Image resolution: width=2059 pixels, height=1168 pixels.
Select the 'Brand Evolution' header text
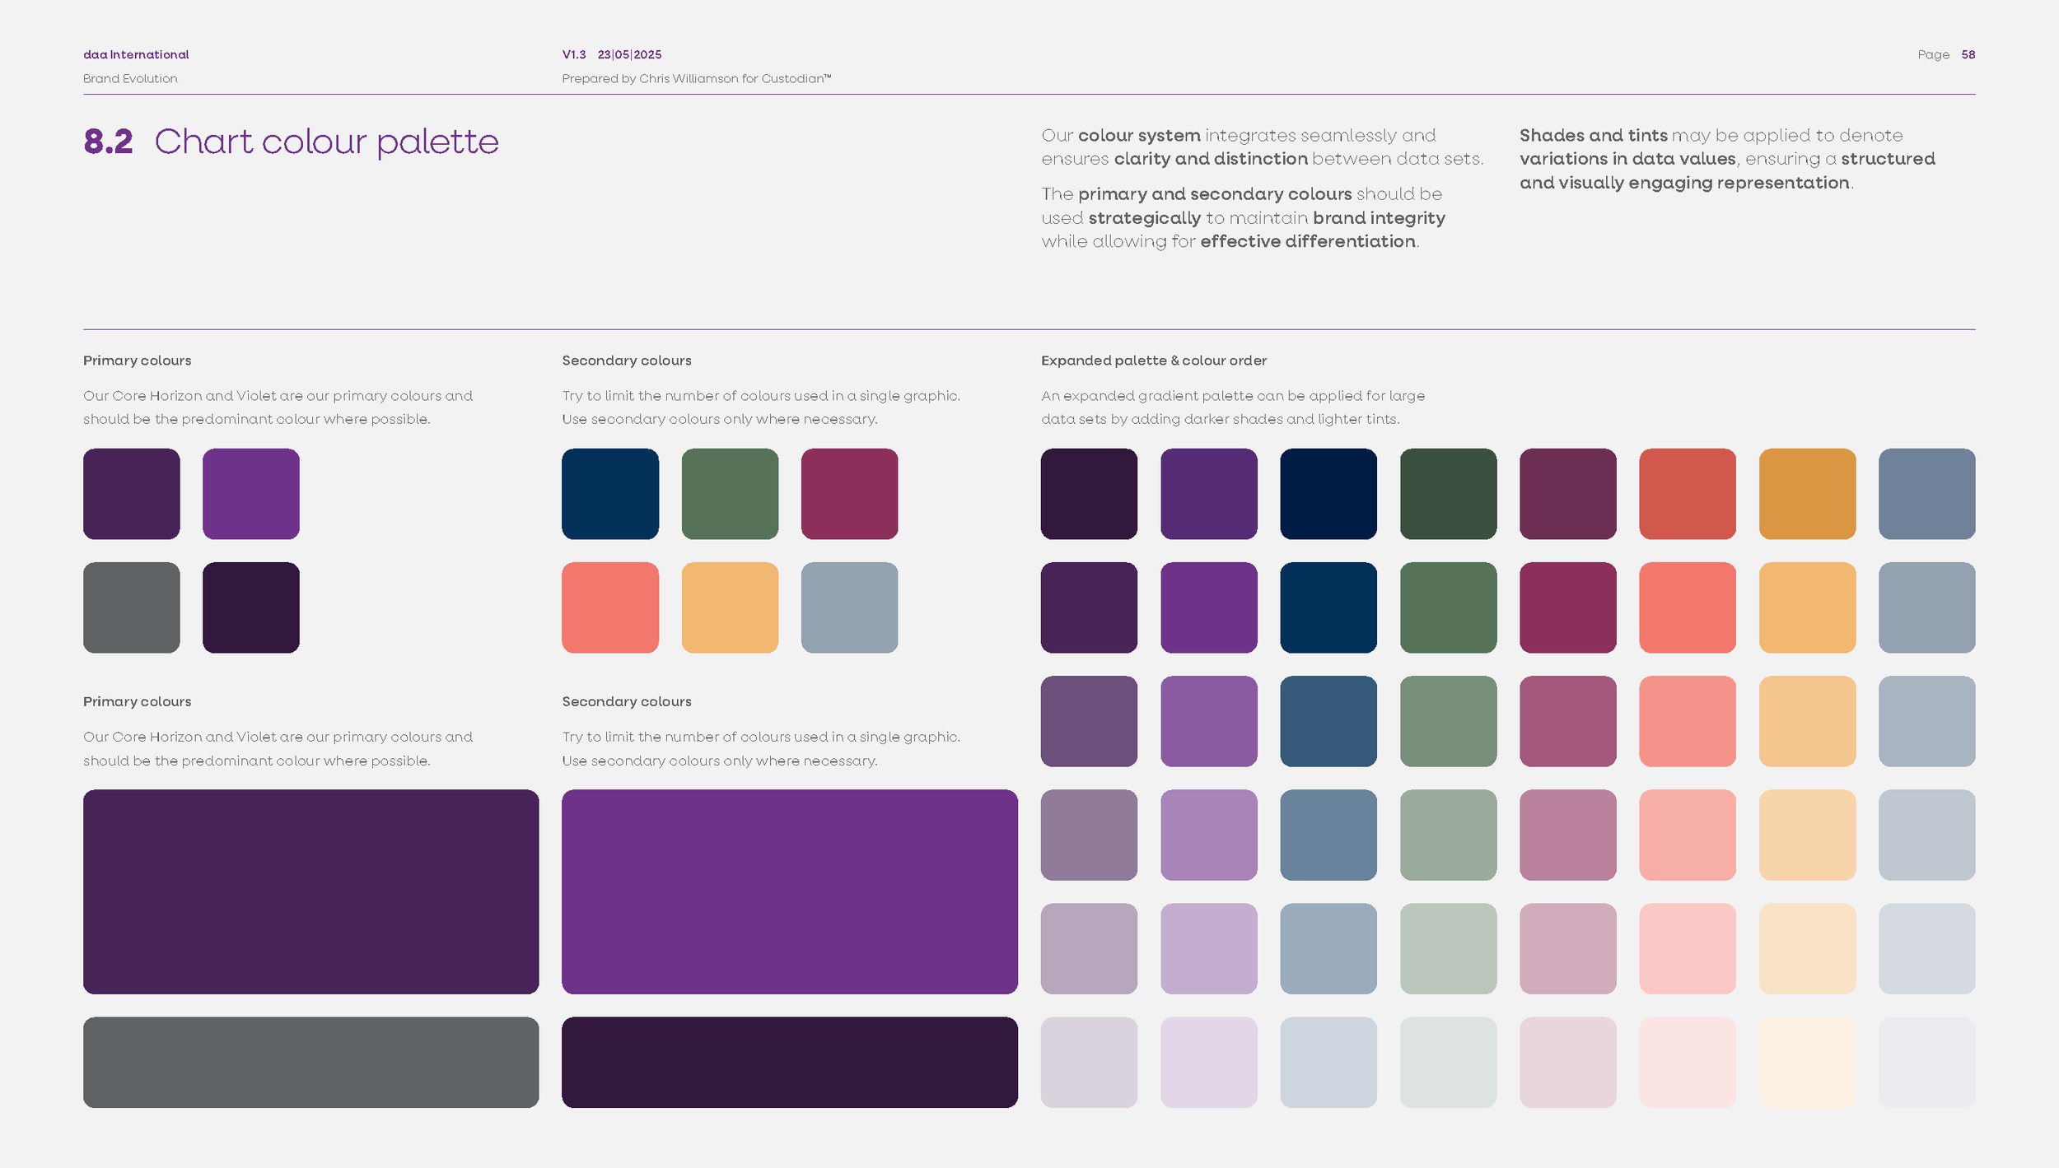pyautogui.click(x=130, y=78)
